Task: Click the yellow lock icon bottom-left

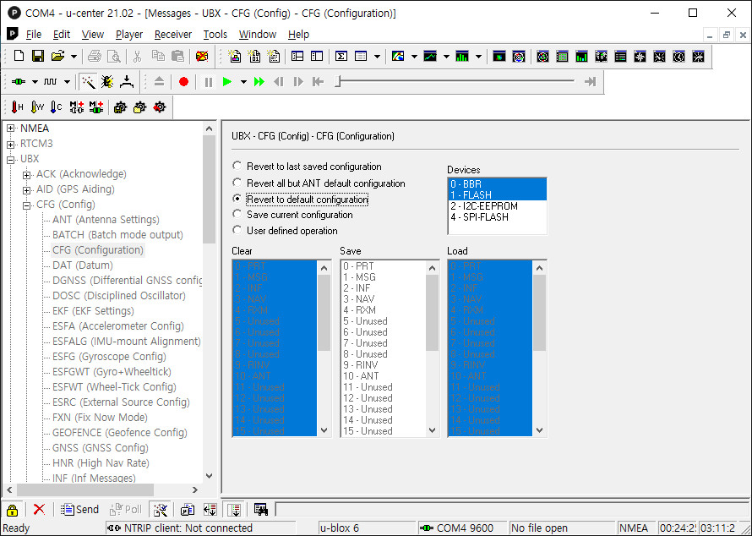Action: pyautogui.click(x=12, y=510)
